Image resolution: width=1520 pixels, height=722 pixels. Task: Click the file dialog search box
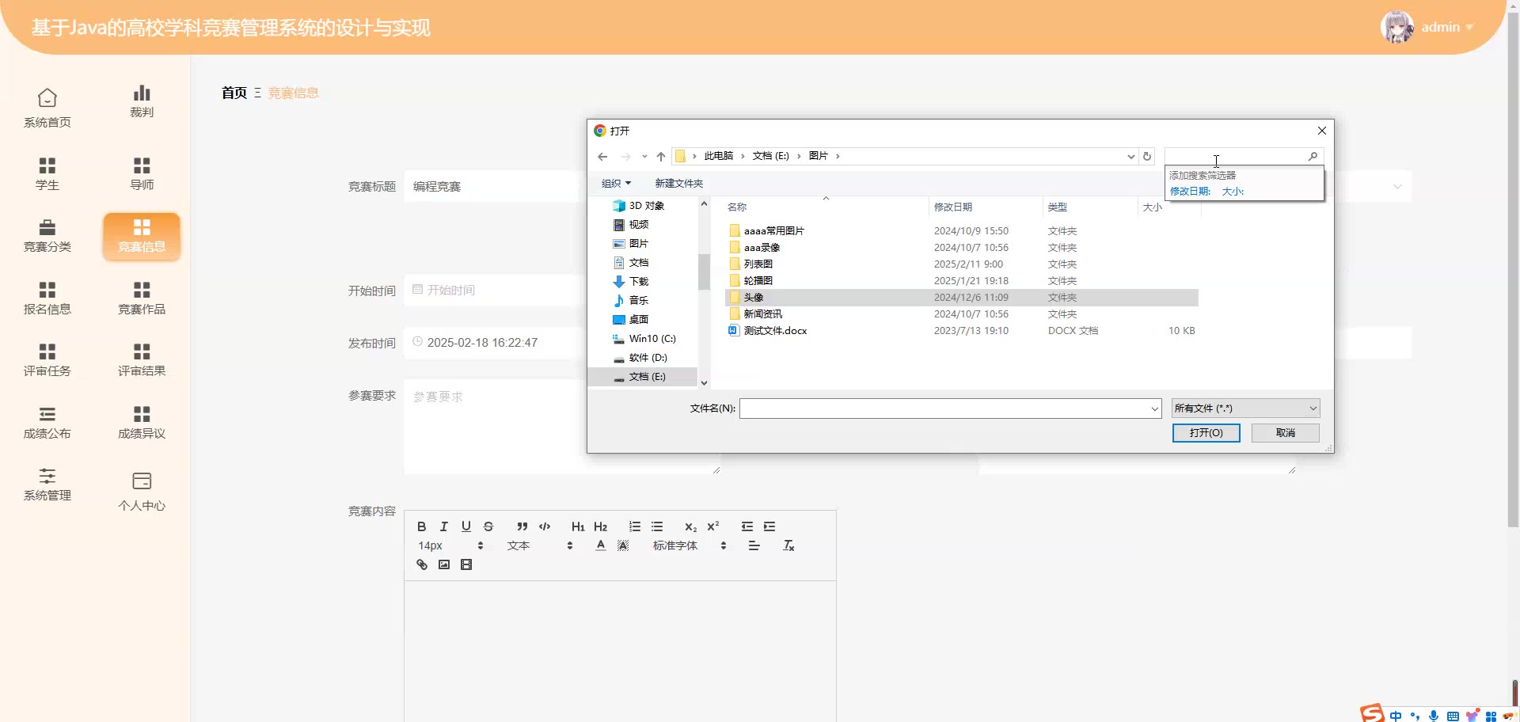click(x=1235, y=156)
